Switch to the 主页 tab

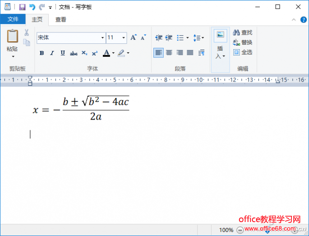[37, 19]
